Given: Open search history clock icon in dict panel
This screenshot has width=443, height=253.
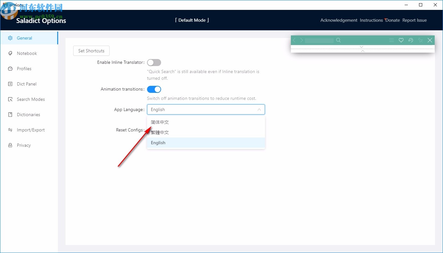Looking at the screenshot, I should [x=411, y=40].
